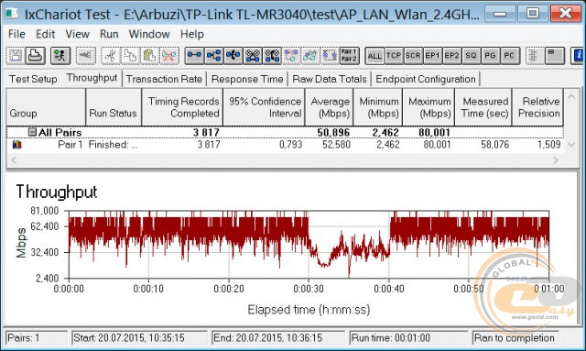Click the IxChariot title bar app icon
586x351 pixels.
(x=11, y=14)
